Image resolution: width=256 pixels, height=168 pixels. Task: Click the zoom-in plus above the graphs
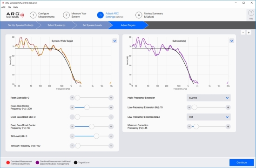(x=249, y=33)
